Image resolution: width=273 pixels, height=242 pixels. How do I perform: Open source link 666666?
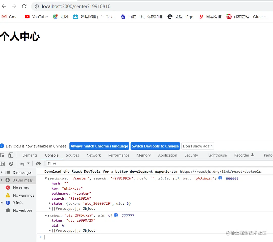232,178
